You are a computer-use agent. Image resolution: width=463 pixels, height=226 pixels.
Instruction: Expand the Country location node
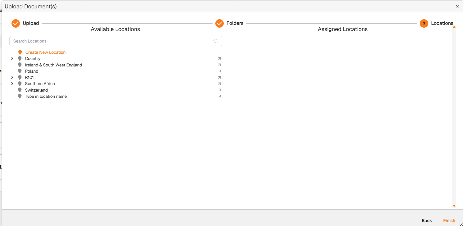click(12, 58)
